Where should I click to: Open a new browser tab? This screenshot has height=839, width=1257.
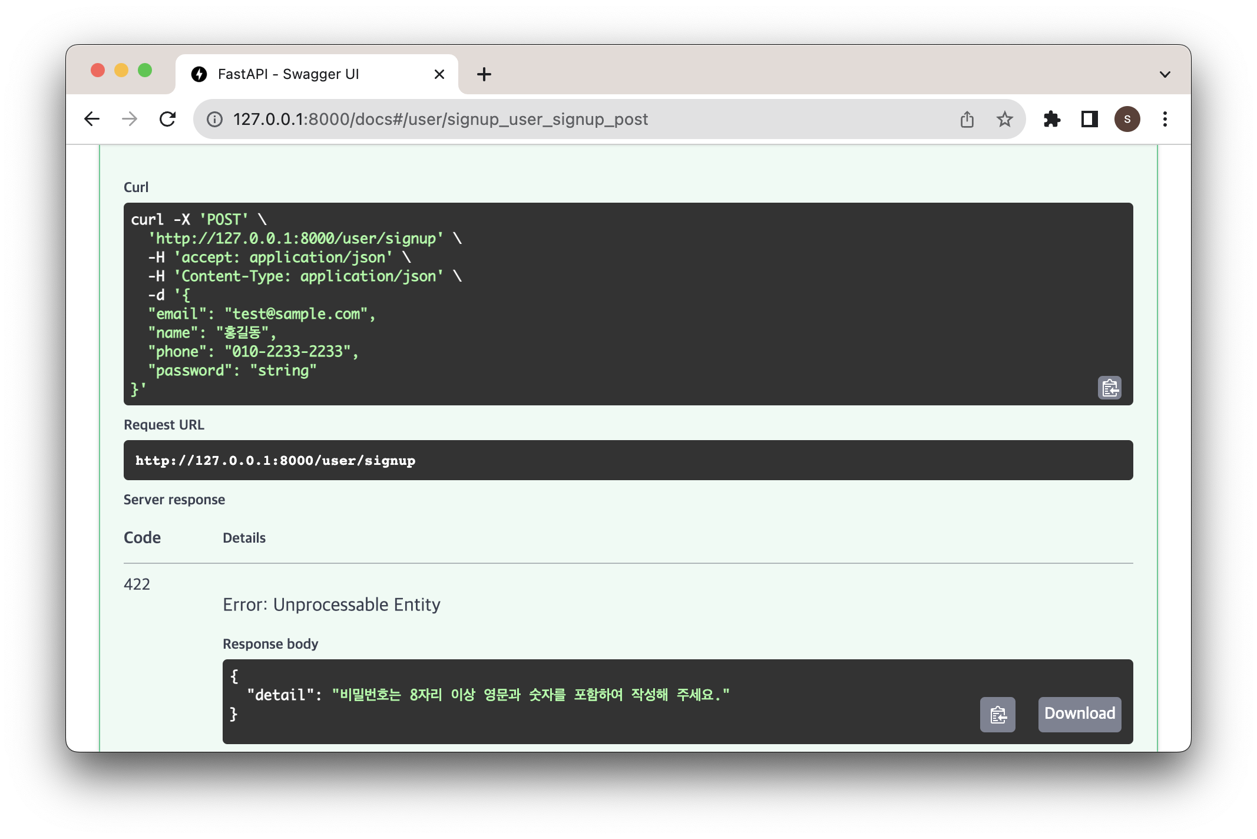pos(484,74)
